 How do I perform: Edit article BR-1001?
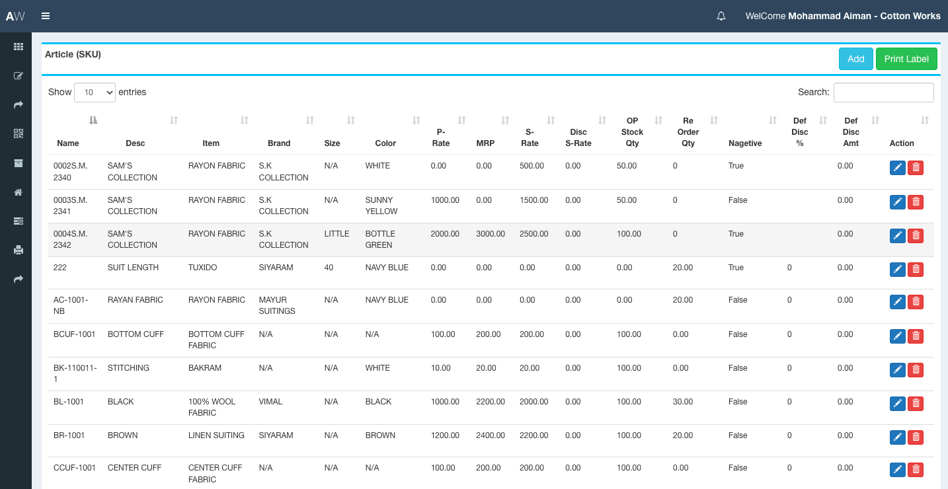point(898,437)
